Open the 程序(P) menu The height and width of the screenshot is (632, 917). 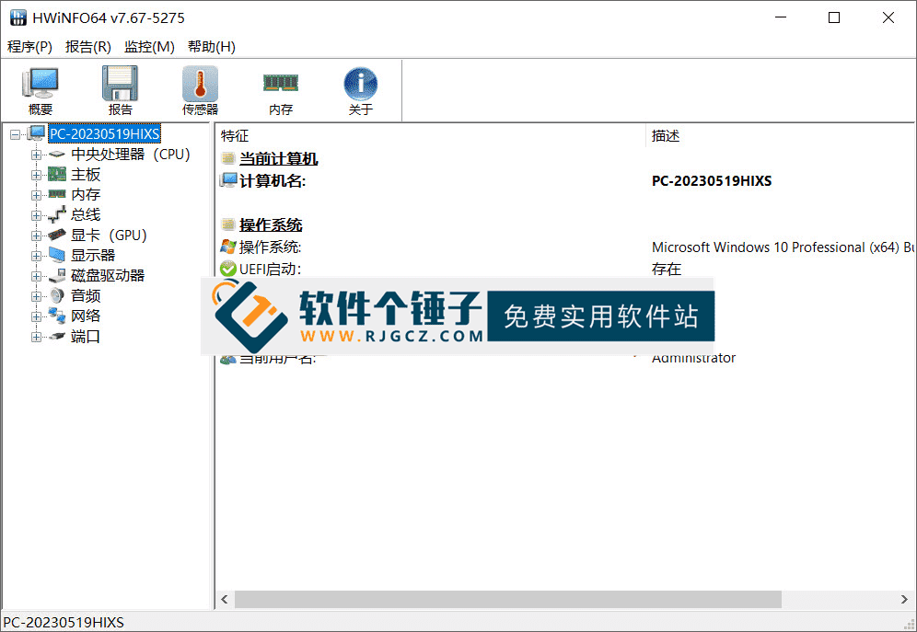[29, 46]
